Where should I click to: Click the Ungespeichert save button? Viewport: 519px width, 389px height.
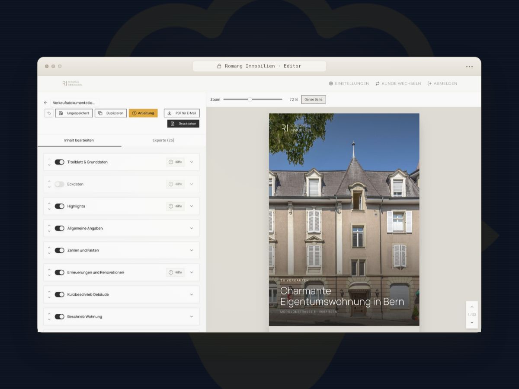74,113
